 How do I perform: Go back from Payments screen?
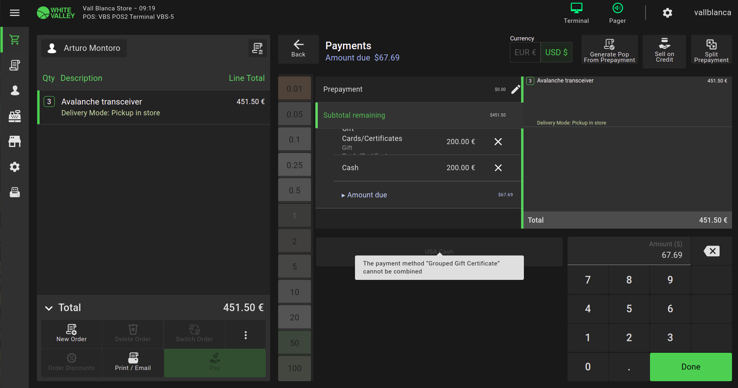tap(298, 49)
